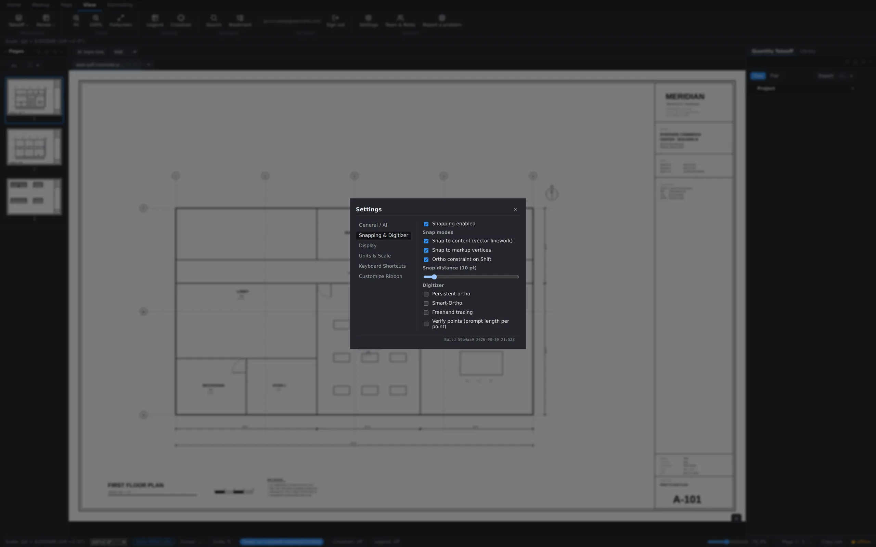Switch to the Markup ribbon tab
The image size is (876, 547).
[x=40, y=5]
